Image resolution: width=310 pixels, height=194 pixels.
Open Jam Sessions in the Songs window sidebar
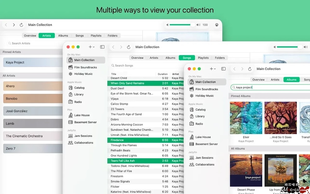pos(83,136)
